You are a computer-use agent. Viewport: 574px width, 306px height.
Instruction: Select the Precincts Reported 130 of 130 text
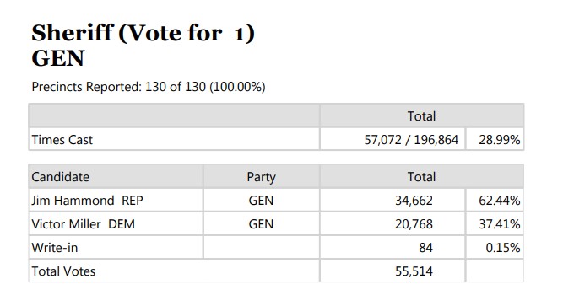pyautogui.click(x=149, y=87)
